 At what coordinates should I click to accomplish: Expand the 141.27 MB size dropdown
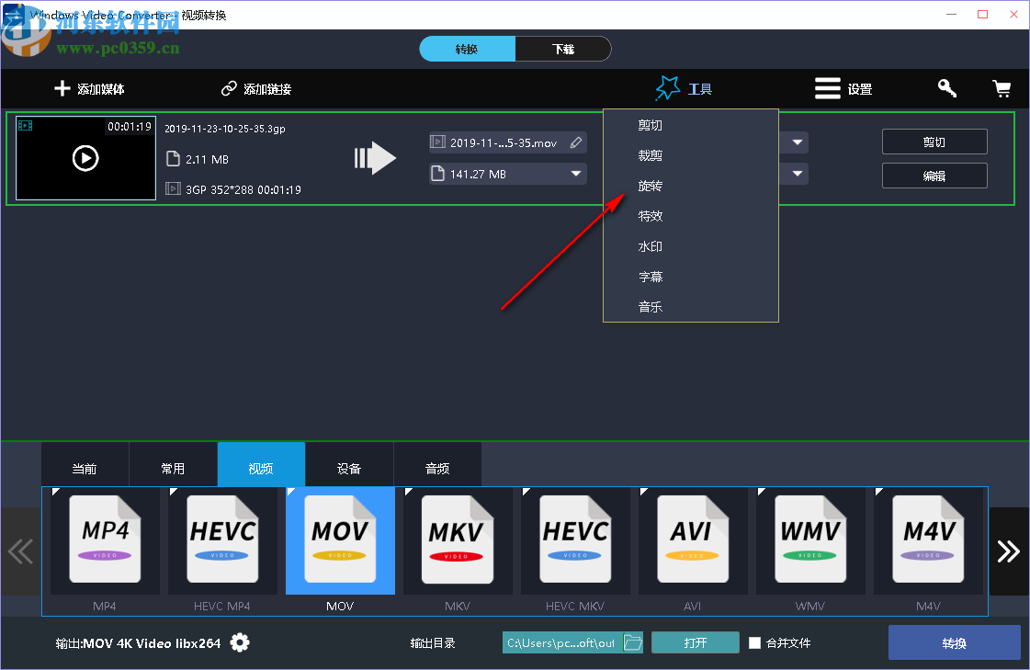tap(576, 173)
